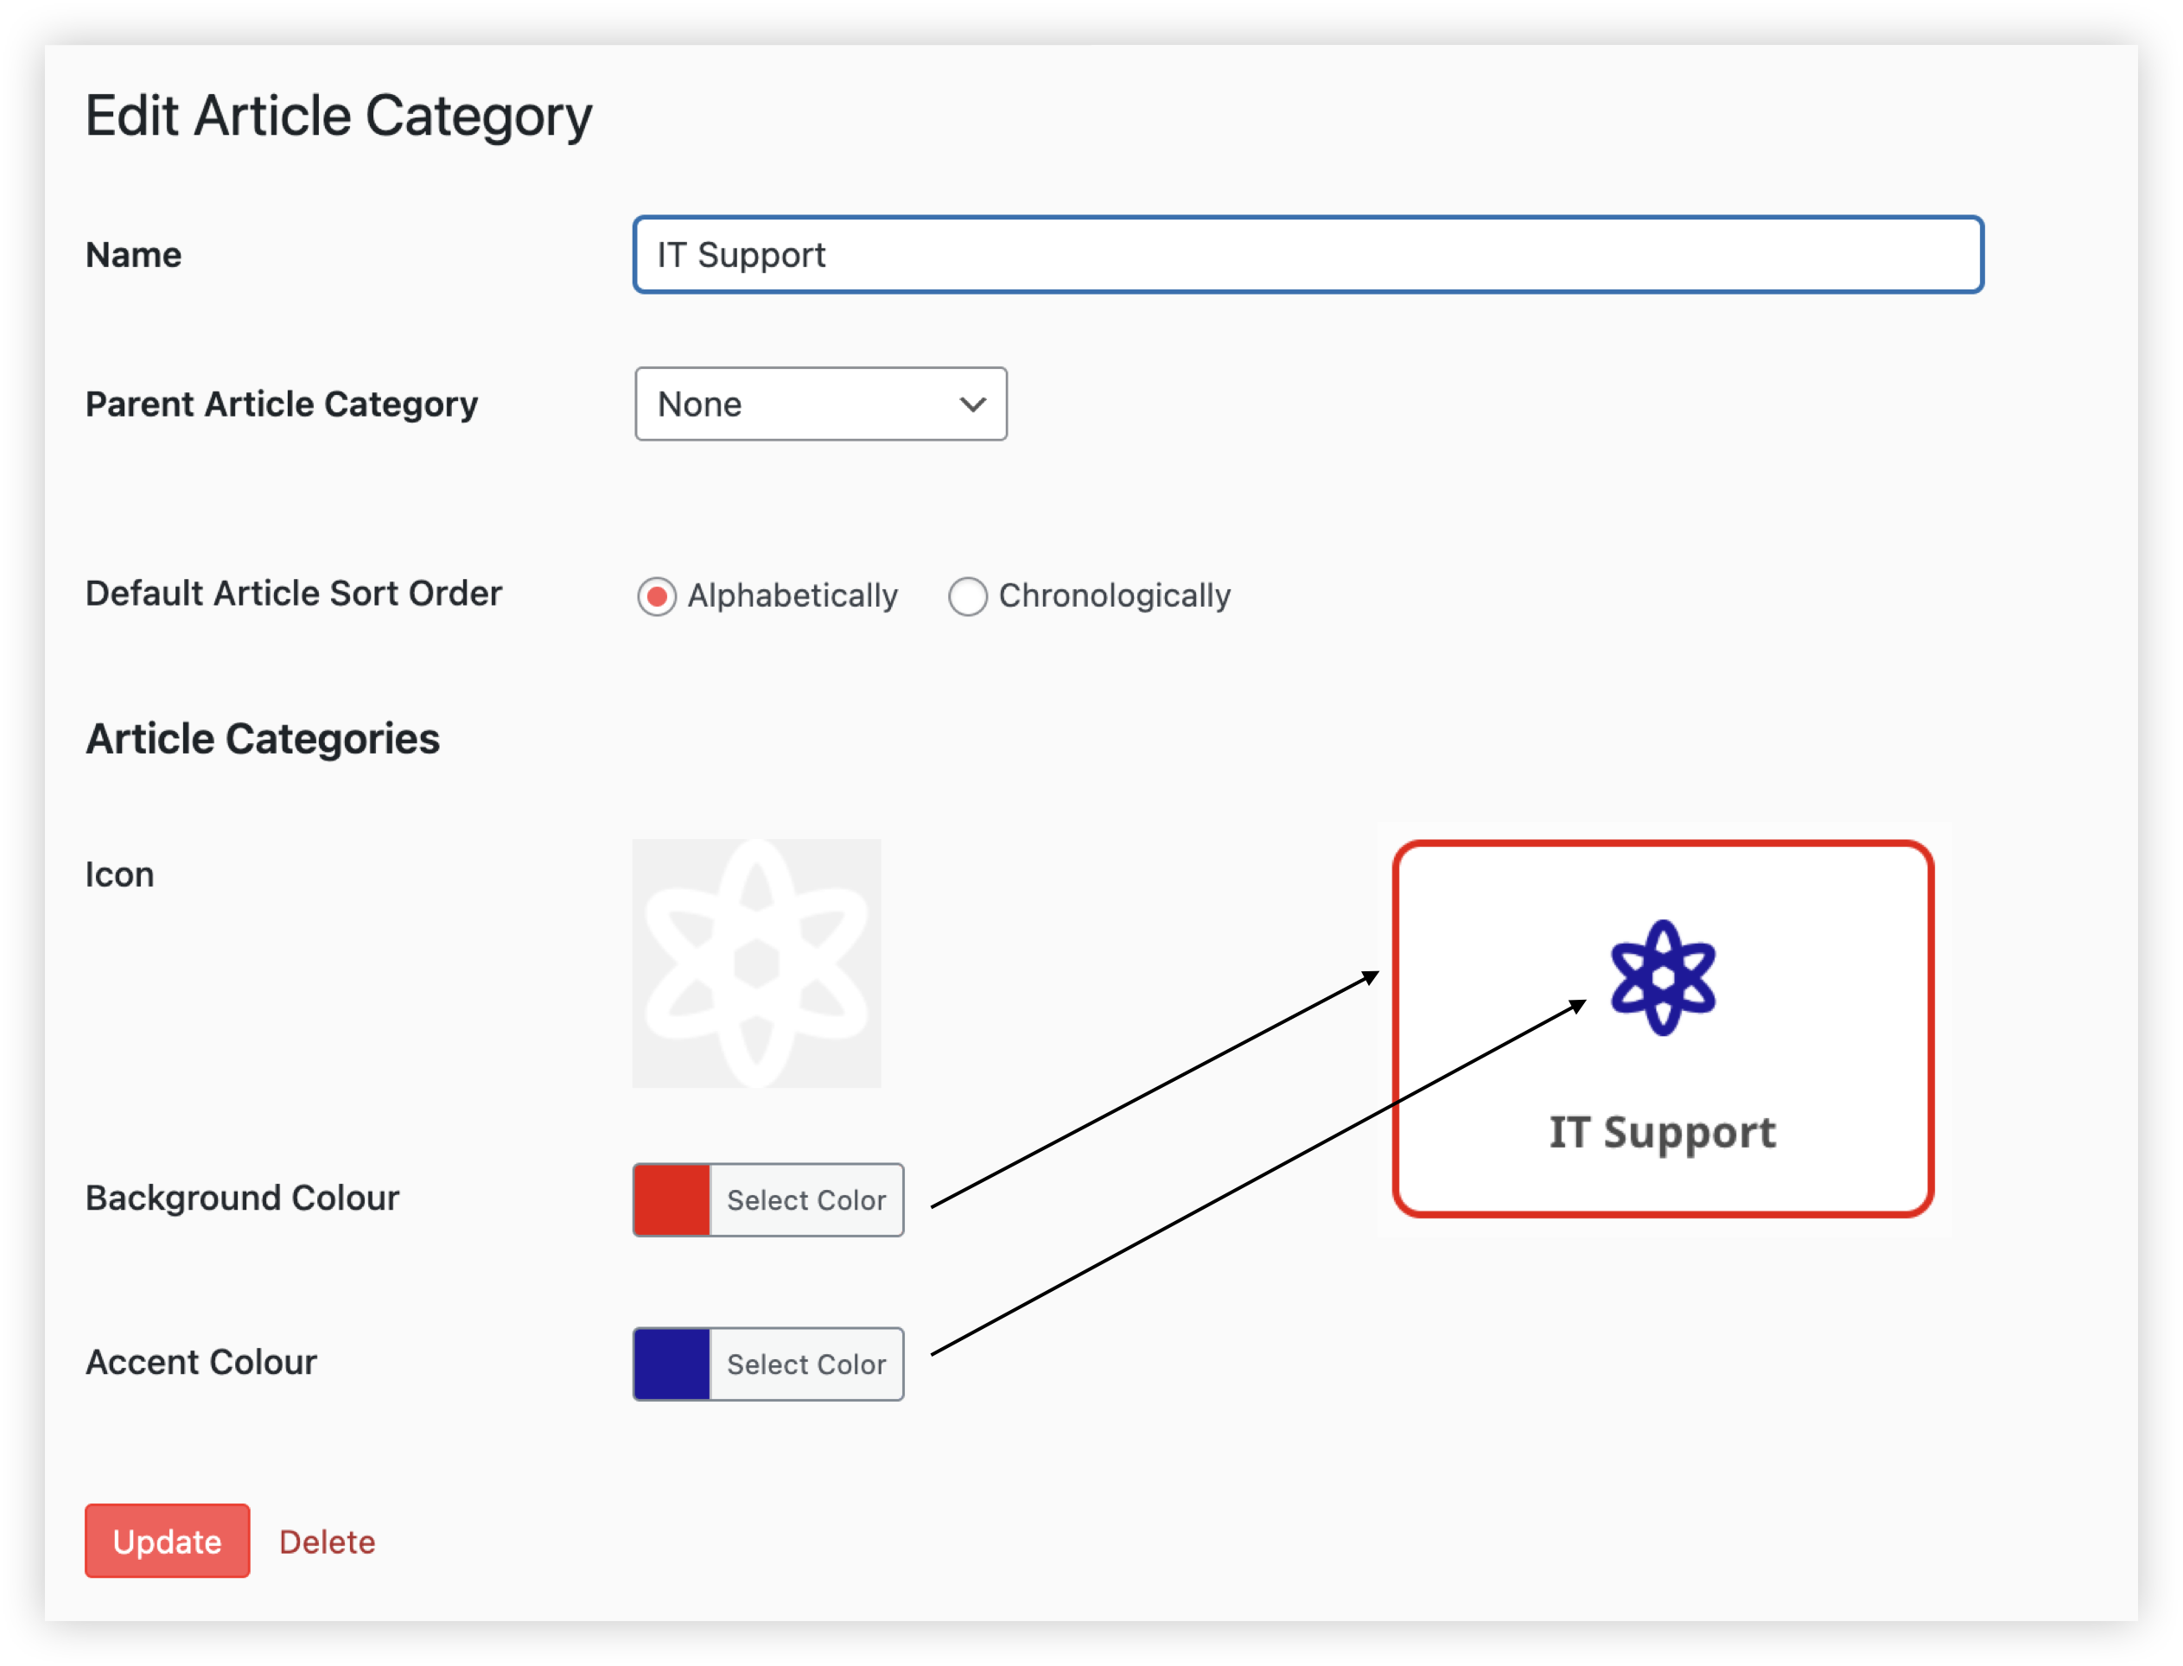Screen dimensions: 2183x1666
Task: Click the red Background Colour swatch
Action: (x=672, y=1200)
